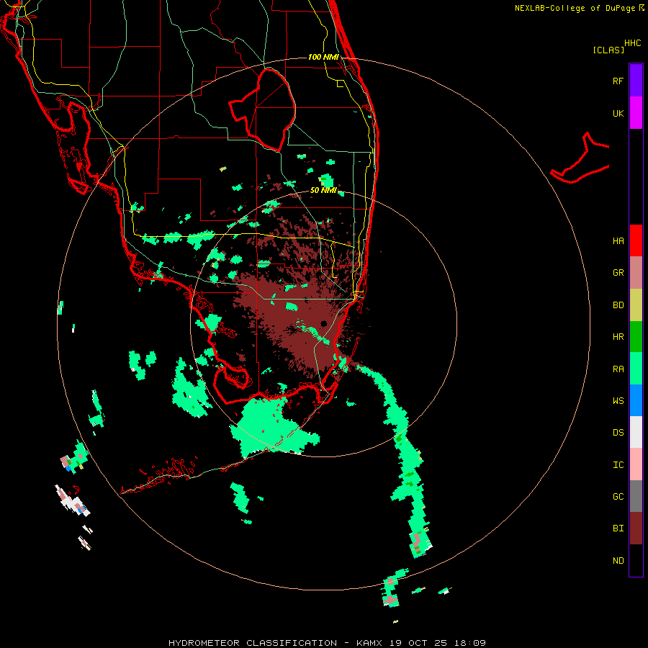Click the red island outline east of Florida

(x=580, y=158)
